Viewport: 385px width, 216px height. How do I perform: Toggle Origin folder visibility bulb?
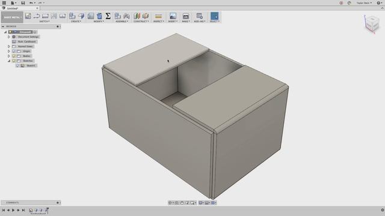14,51
